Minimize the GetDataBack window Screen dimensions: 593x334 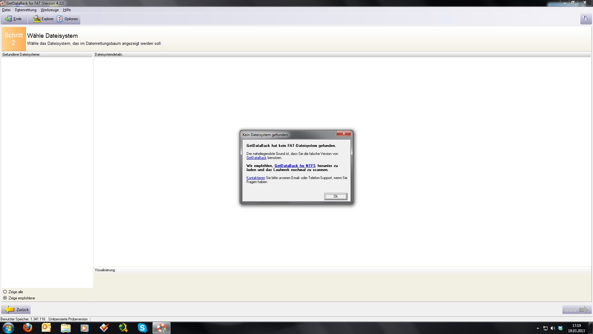[565, 3]
